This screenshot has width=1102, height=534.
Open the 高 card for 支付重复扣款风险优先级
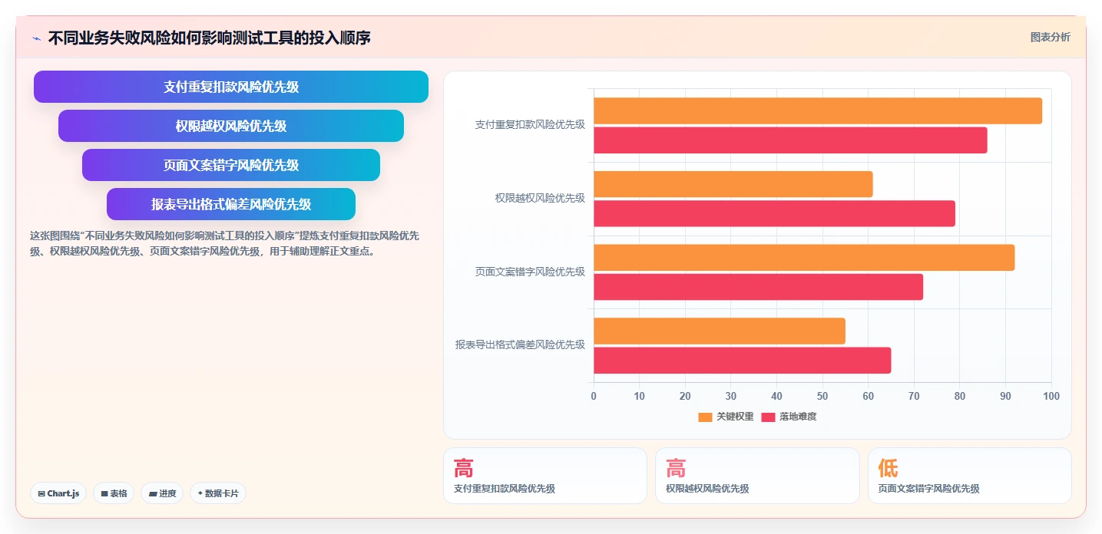pos(545,476)
